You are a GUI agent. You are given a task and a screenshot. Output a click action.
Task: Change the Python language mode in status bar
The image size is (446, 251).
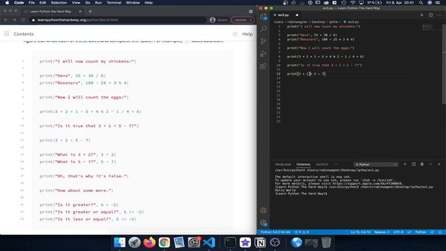click(x=420, y=232)
